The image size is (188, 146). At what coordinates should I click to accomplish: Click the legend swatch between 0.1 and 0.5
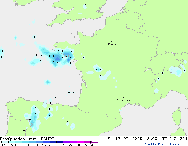coord(5,142)
